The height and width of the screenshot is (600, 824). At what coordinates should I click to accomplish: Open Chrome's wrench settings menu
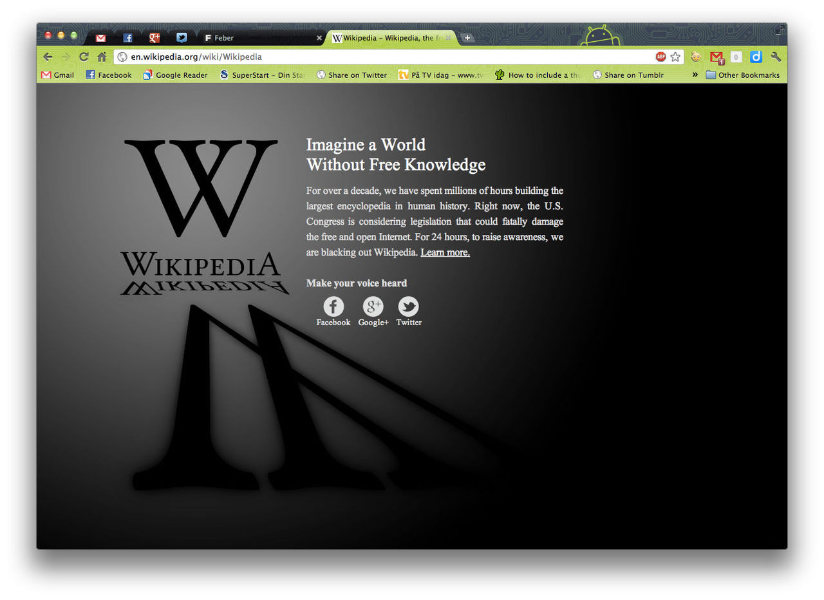click(x=776, y=57)
